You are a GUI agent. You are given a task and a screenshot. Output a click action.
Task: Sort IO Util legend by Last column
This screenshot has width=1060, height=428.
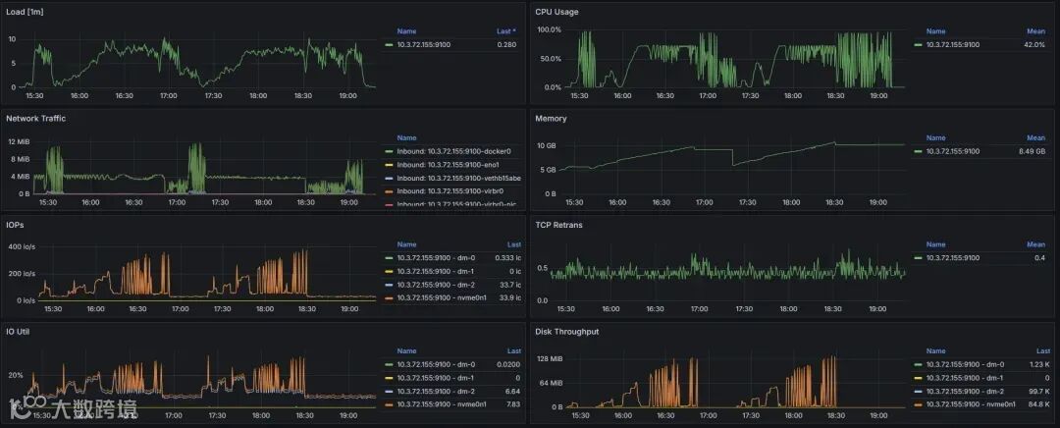514,351
